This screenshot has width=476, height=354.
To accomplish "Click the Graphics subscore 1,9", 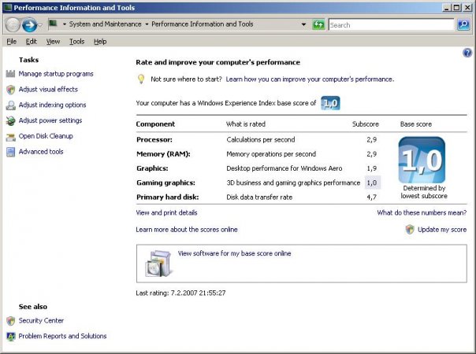I will (x=371, y=168).
